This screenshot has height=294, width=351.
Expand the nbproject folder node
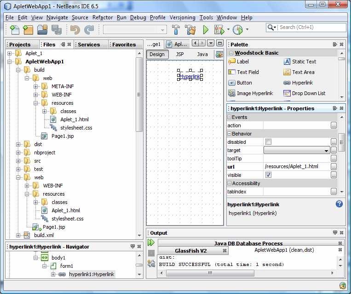18,153
